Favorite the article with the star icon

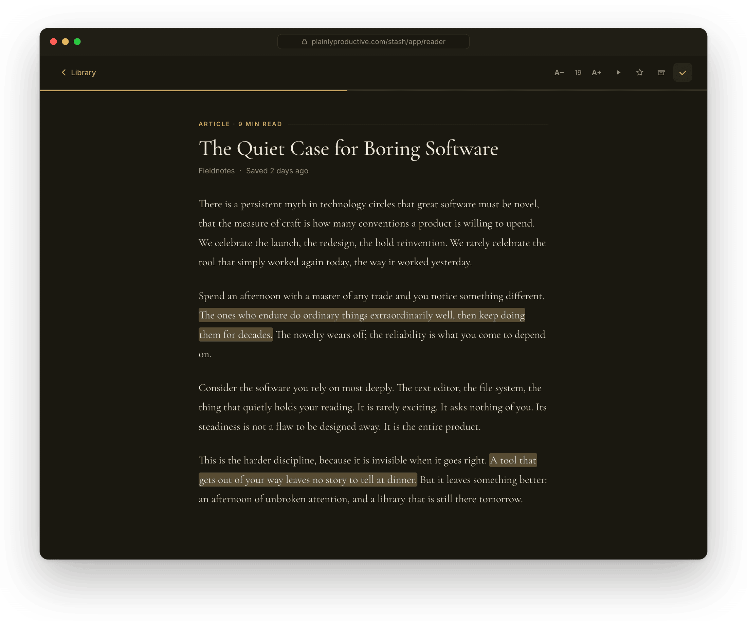tap(640, 73)
